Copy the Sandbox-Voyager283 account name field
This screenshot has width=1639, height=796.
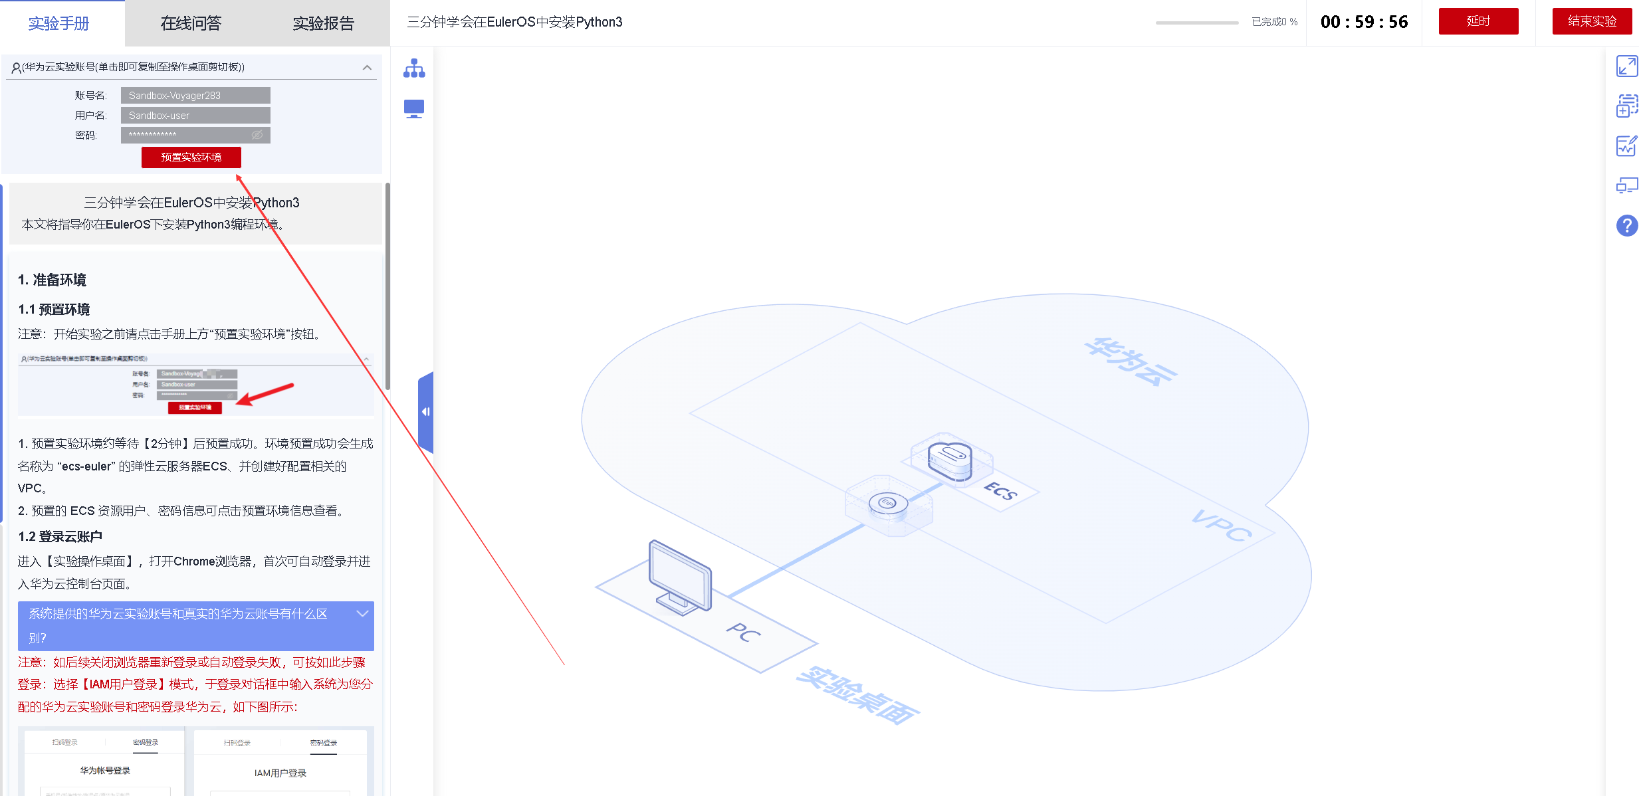195,96
